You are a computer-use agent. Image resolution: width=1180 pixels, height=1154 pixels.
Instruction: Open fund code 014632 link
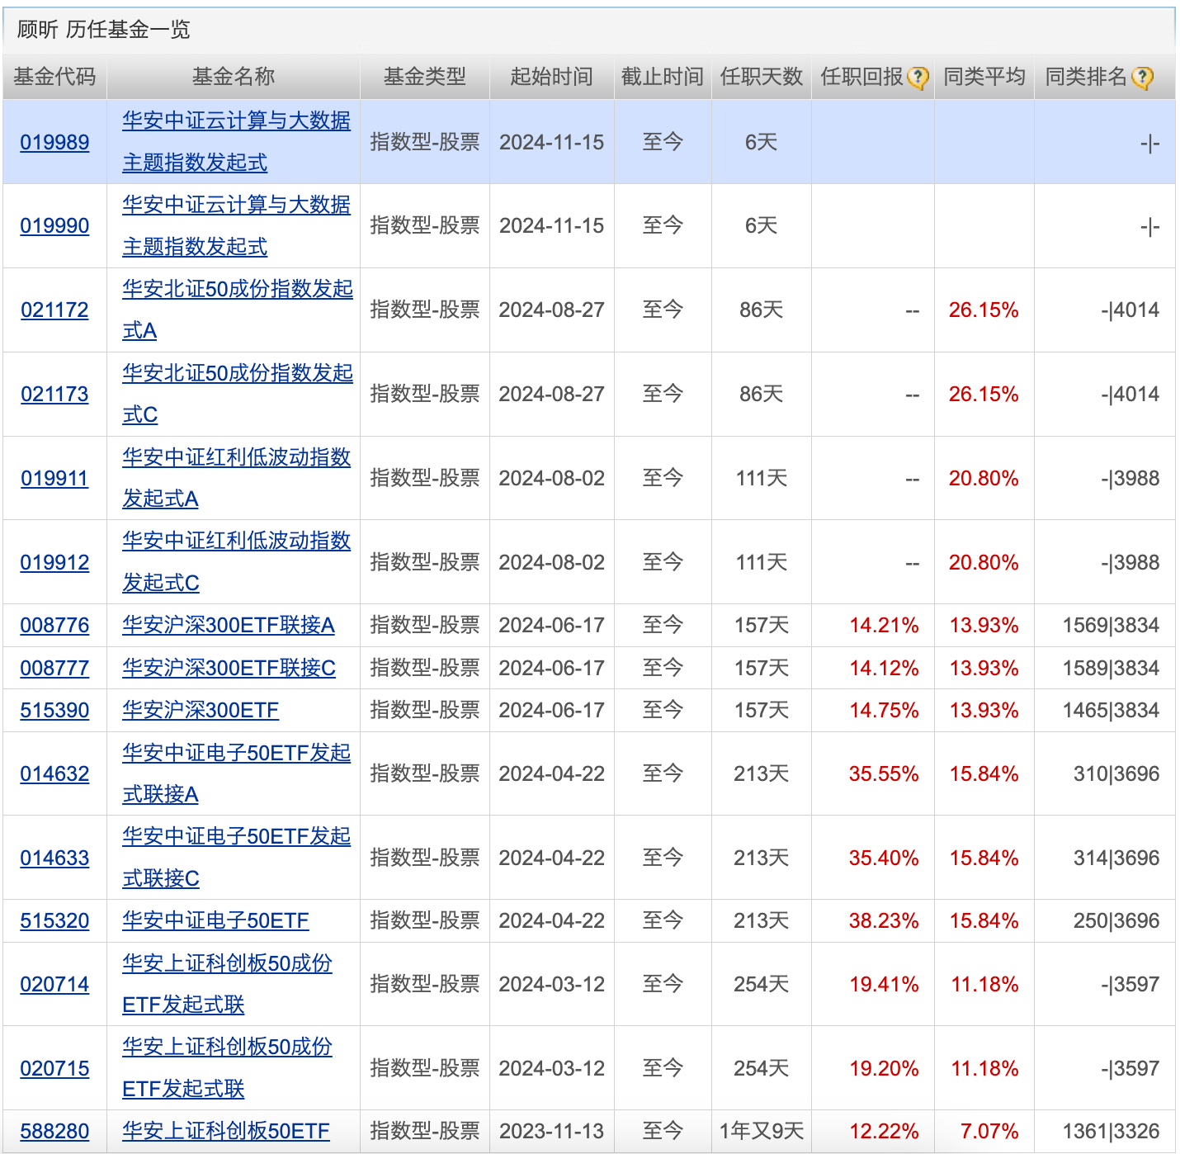pyautogui.click(x=54, y=773)
